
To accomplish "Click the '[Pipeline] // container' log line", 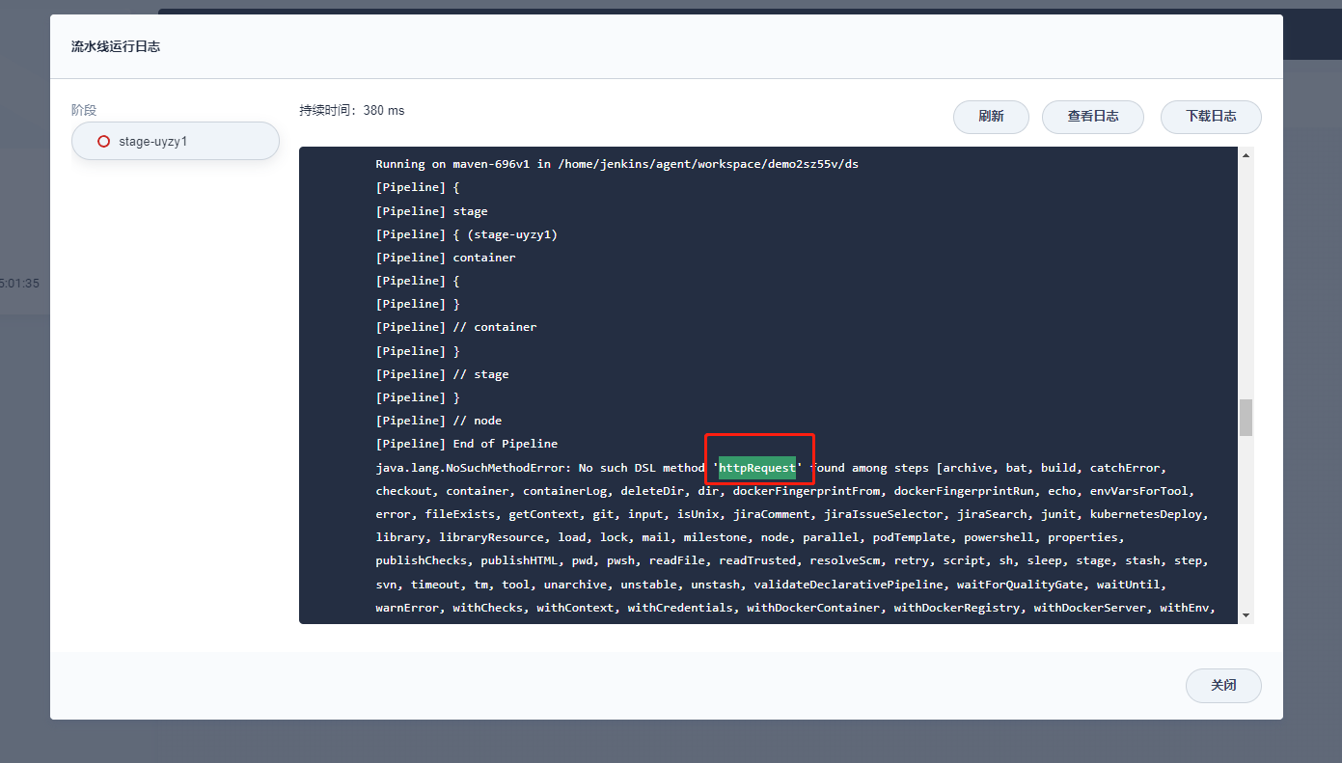I will pyautogui.click(x=456, y=327).
